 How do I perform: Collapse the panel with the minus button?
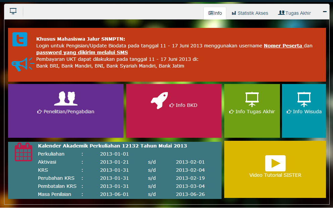point(325,12)
